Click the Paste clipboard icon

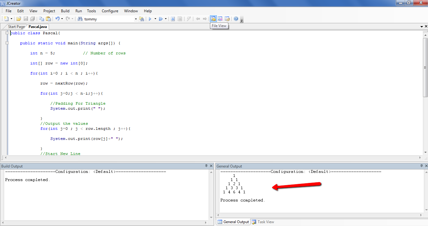(x=48, y=19)
